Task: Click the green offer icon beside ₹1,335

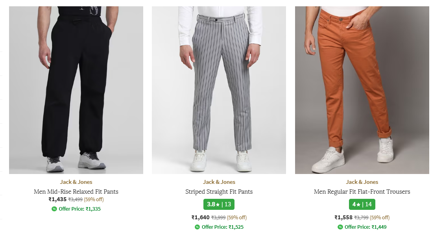Action: pyautogui.click(x=54, y=209)
